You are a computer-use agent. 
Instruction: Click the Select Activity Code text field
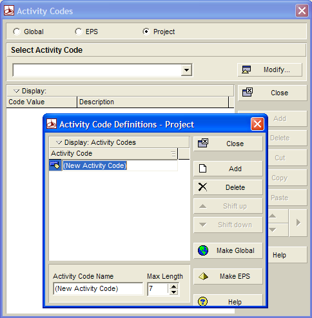click(97, 70)
